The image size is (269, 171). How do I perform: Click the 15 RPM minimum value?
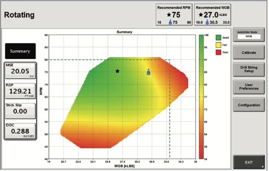(159, 23)
